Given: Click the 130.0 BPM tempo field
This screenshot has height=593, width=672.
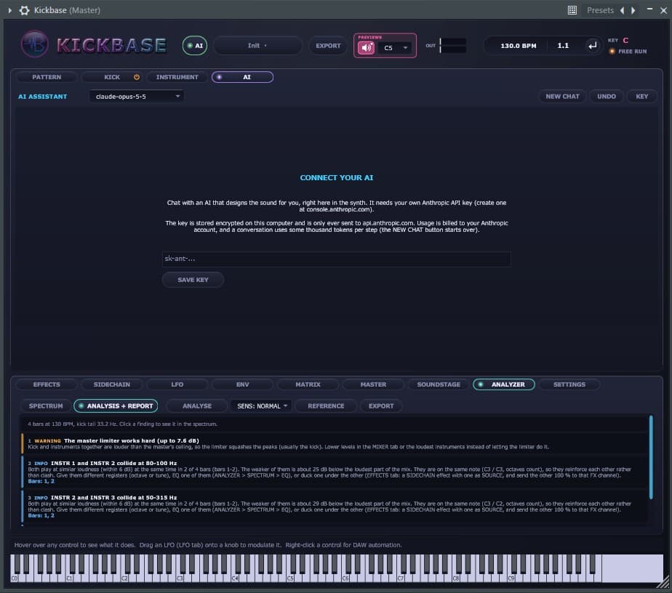Looking at the screenshot, I should [x=518, y=45].
